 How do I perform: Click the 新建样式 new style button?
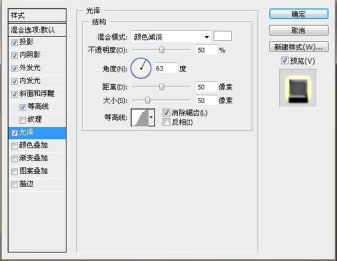[x=299, y=47]
